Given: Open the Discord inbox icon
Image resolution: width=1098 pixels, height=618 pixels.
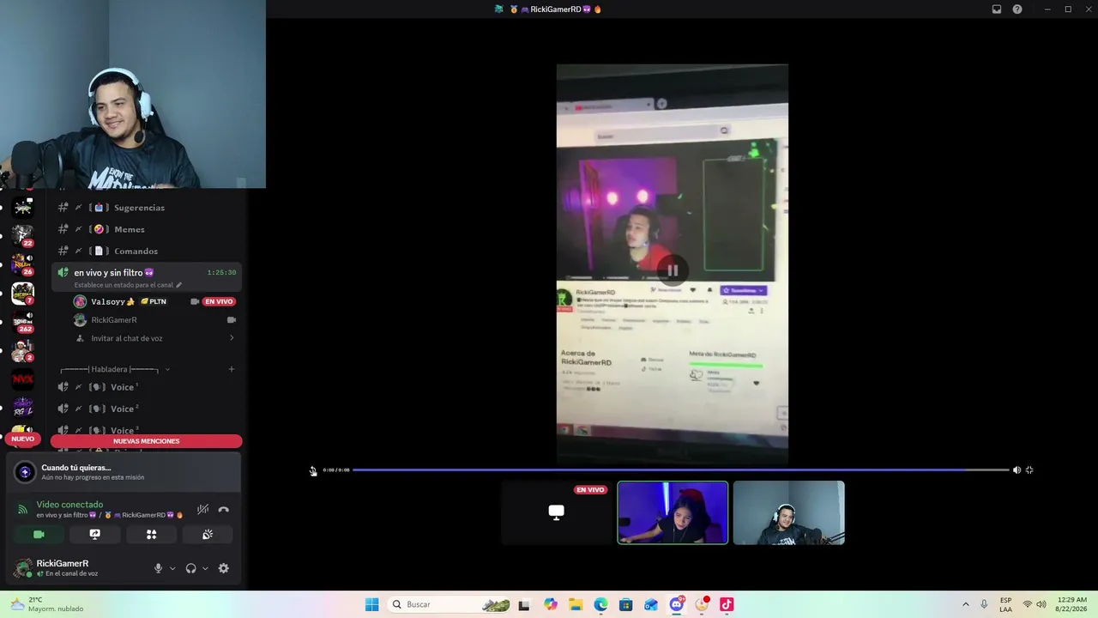Looking at the screenshot, I should coord(997,9).
